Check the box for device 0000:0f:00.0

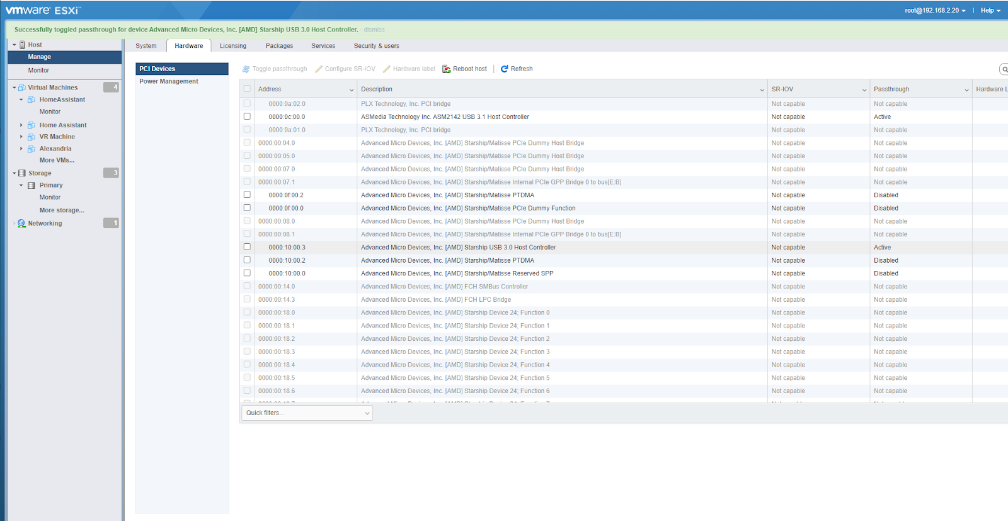click(x=247, y=208)
